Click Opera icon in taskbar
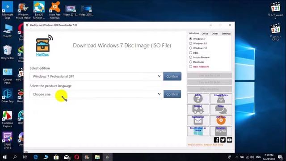286x161 pixels. [77, 157]
